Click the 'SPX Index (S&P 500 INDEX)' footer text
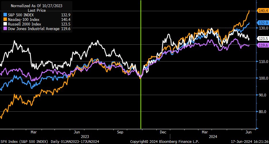This screenshot has height=144, width=269. [24, 142]
